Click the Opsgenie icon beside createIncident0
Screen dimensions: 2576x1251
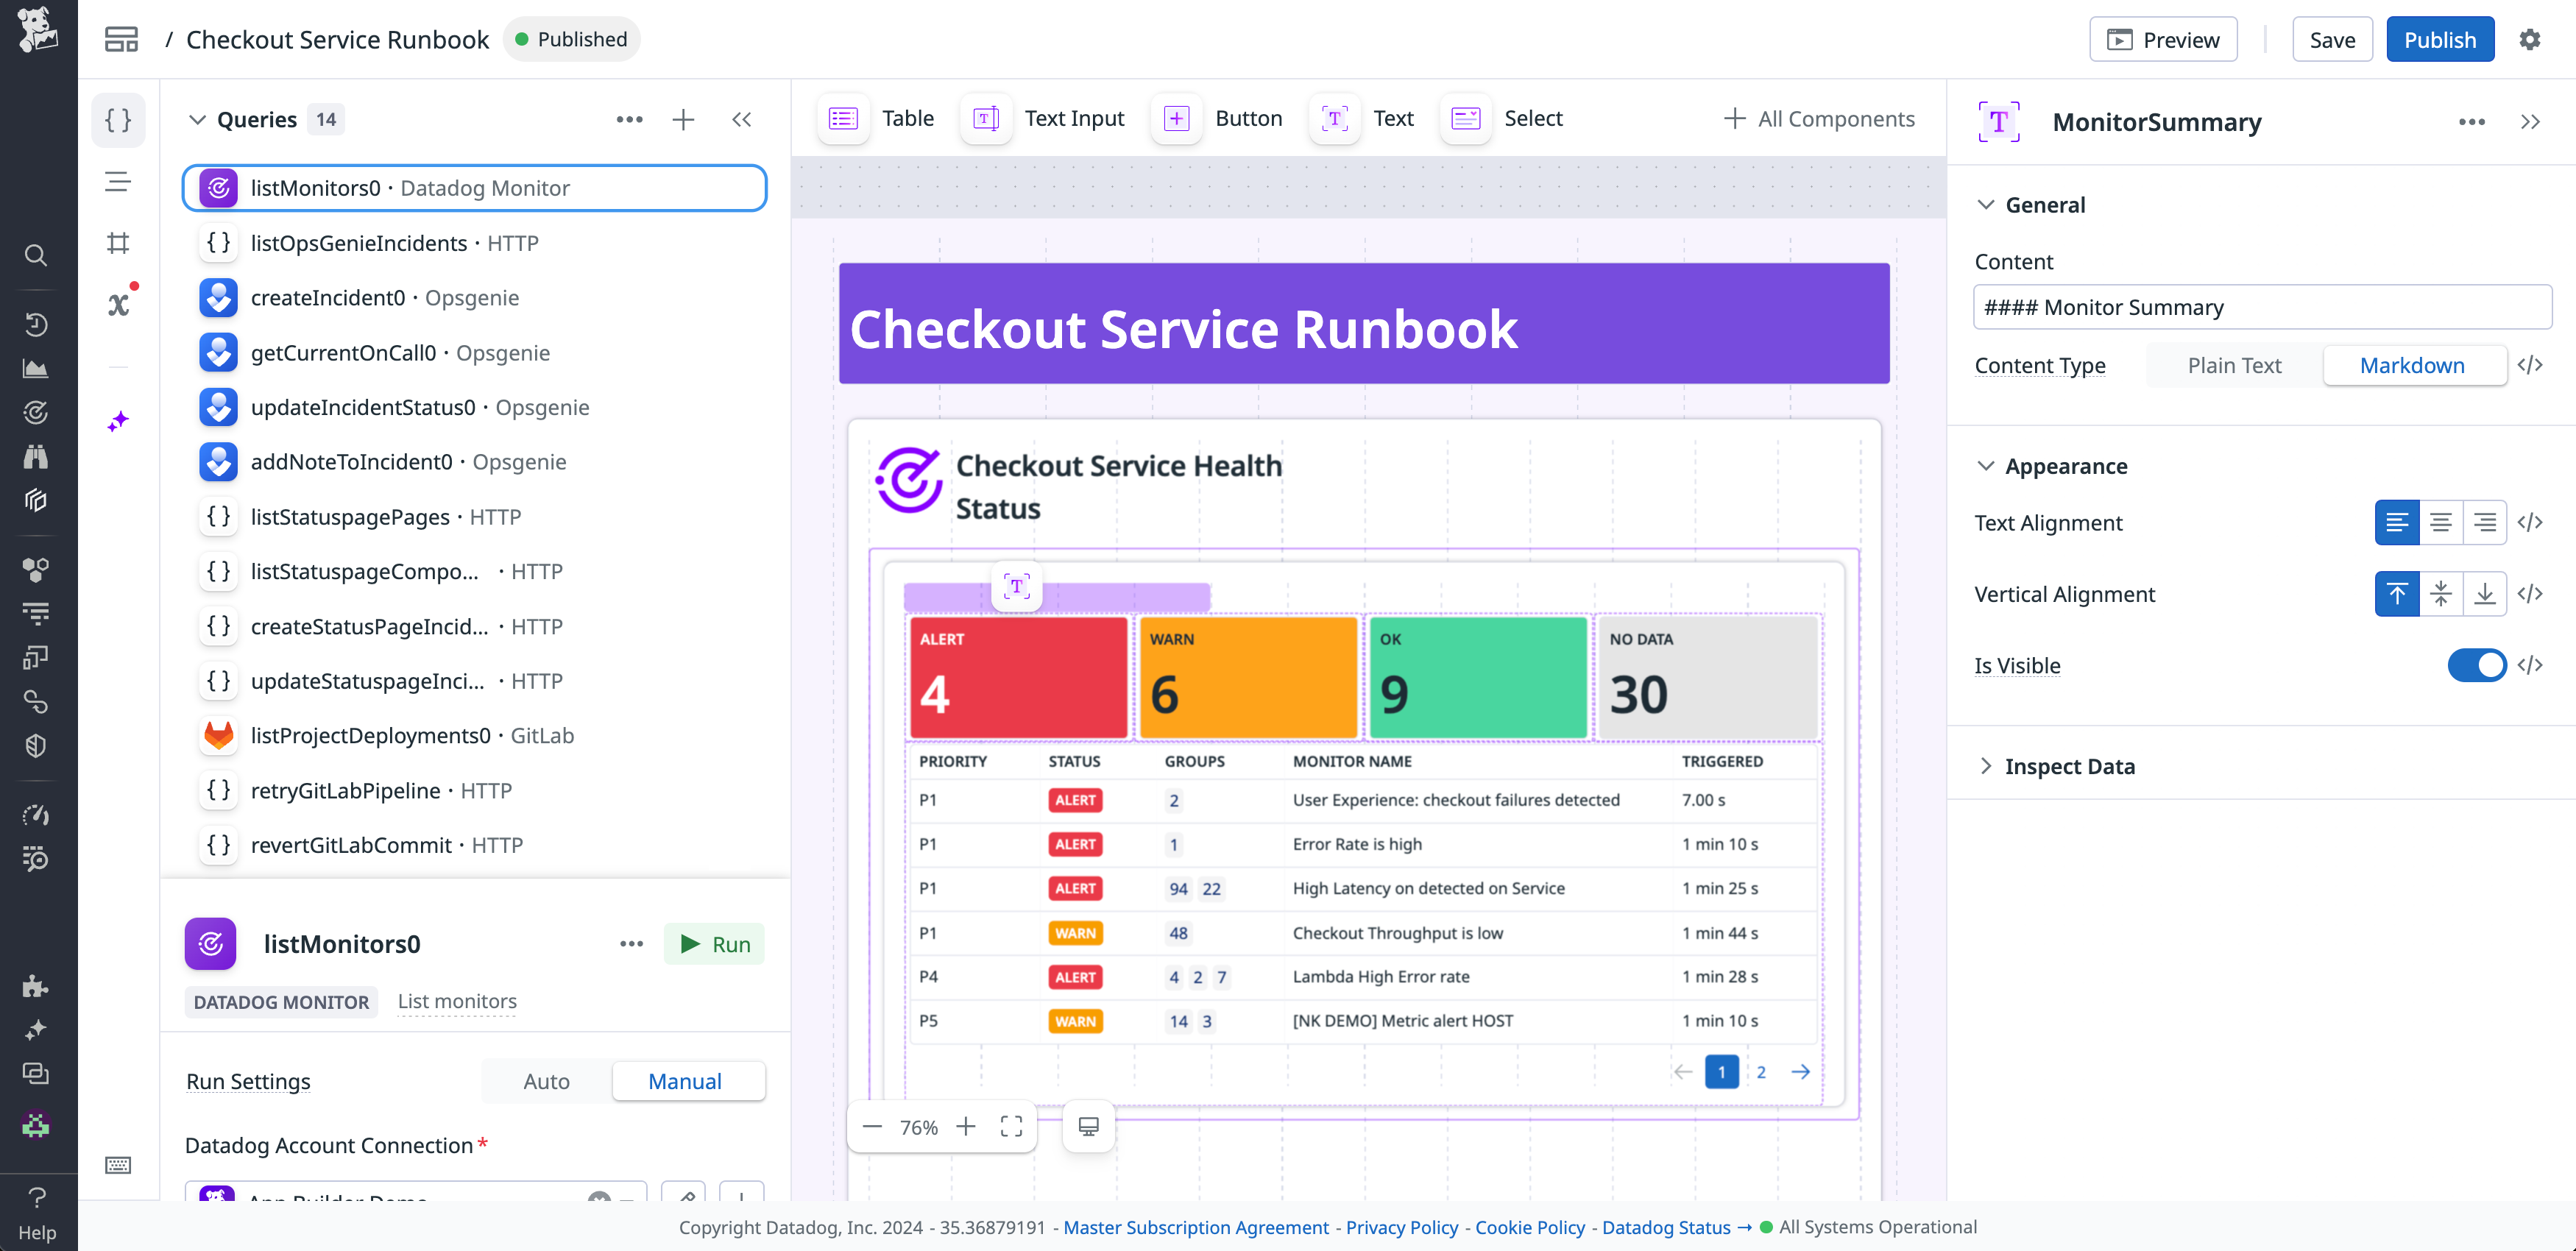point(218,297)
